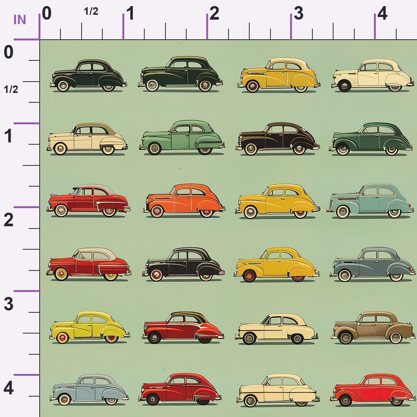Pick the brown car with ribbed side panels
Screen dimensions: 417x417
pyautogui.click(x=372, y=328)
